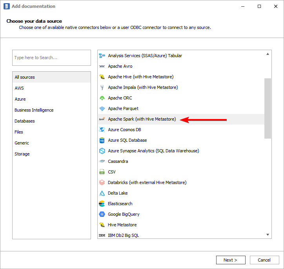Show Business Intelligence sources
This screenshot has width=284, height=269.
(51, 110)
